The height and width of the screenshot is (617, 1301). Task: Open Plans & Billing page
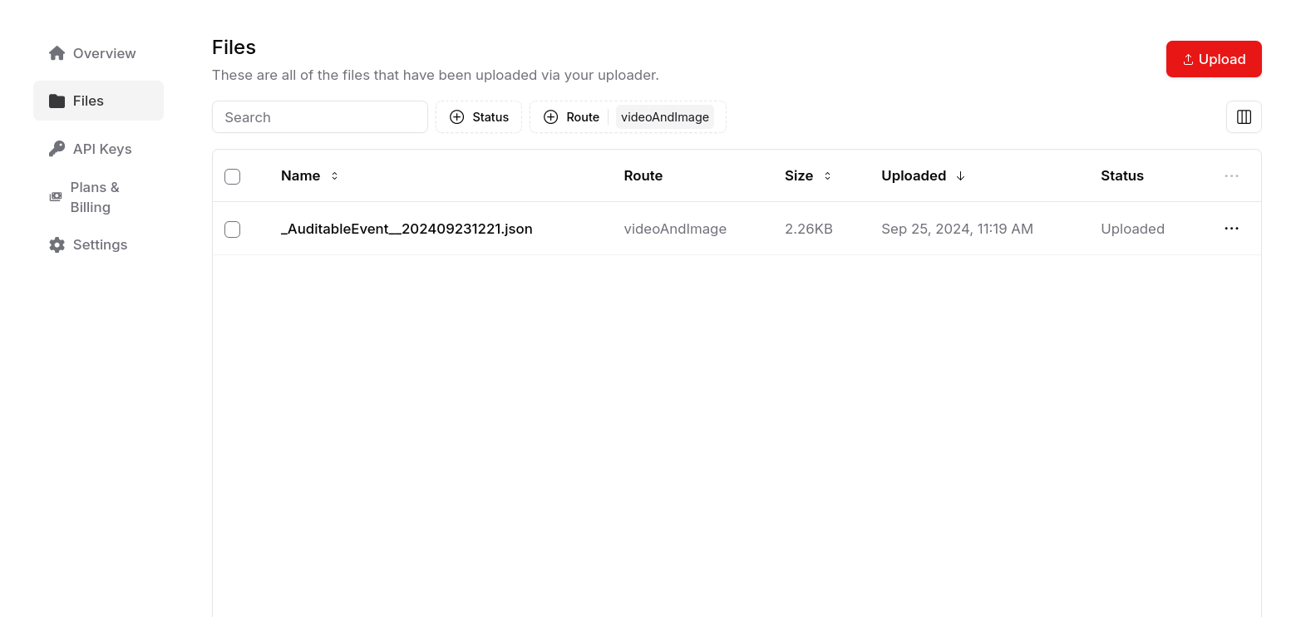98,197
